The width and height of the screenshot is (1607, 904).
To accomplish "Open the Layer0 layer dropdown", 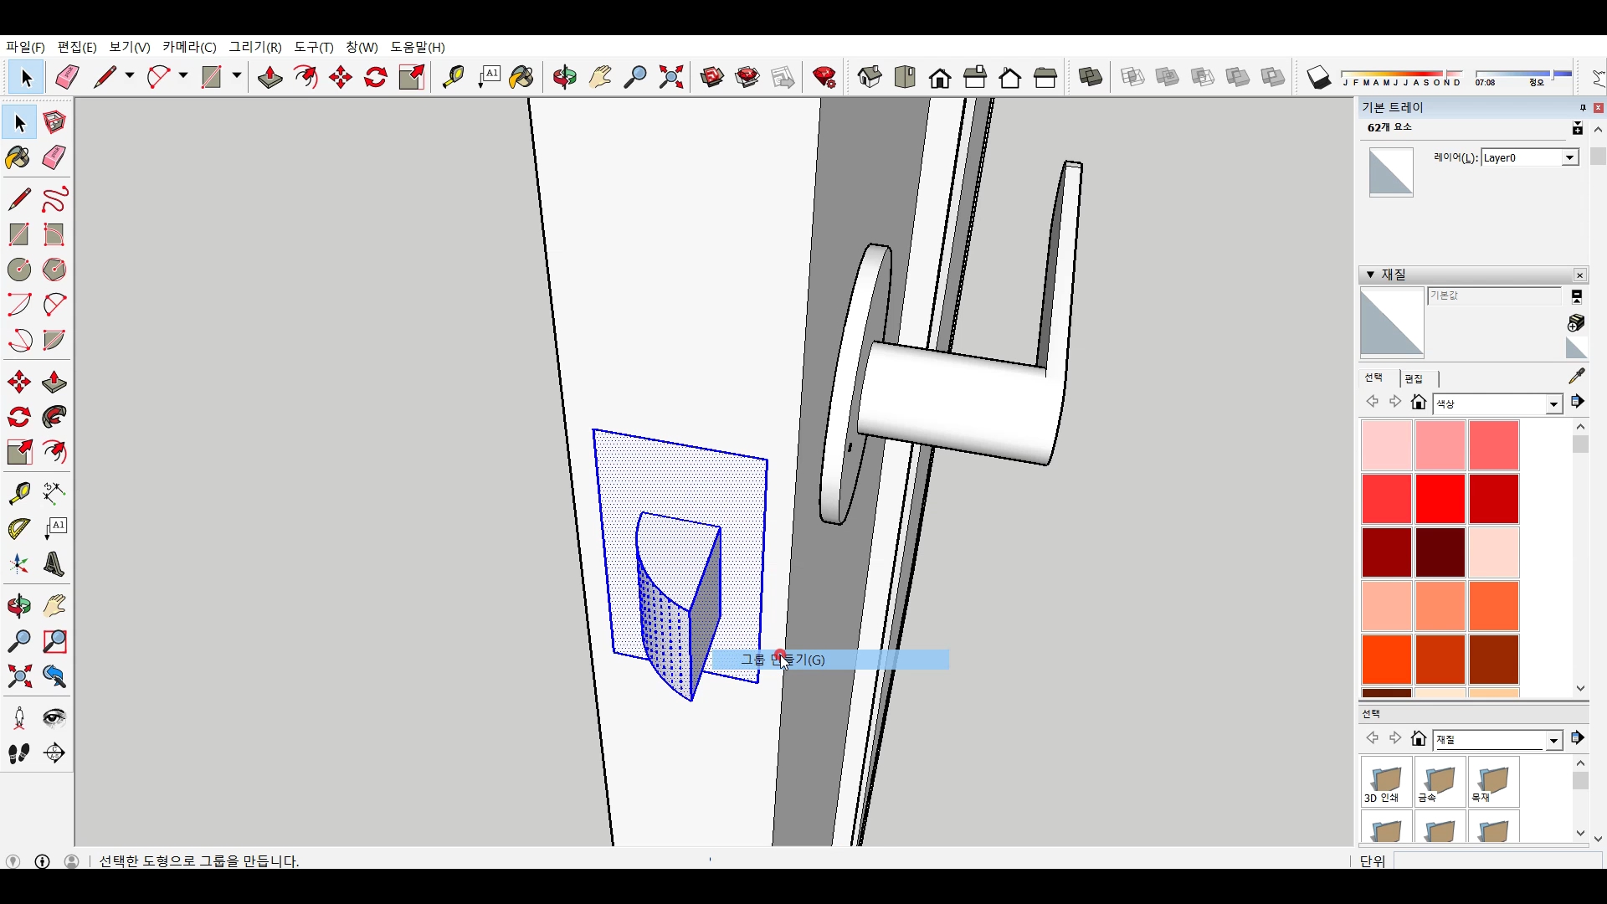I will pos(1570,157).
